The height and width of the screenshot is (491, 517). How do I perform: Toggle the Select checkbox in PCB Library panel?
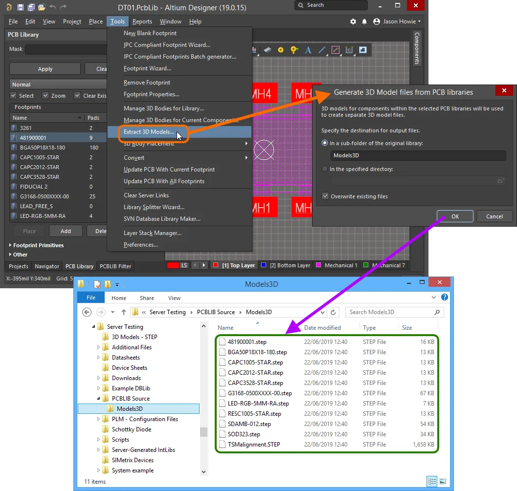14,95
